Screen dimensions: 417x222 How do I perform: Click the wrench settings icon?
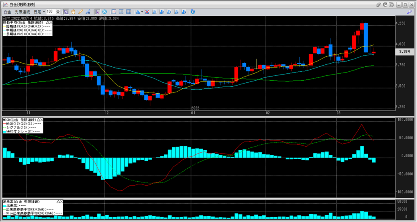tap(408, 12)
